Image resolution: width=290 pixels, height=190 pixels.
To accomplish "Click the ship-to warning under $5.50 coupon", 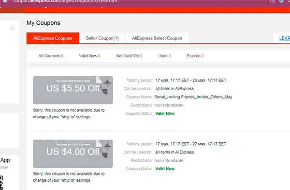I will 69,113.
